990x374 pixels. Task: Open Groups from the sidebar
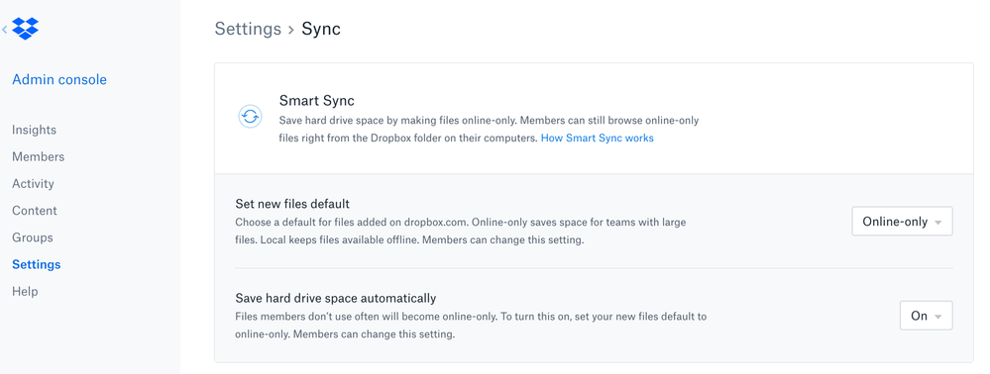coord(32,237)
